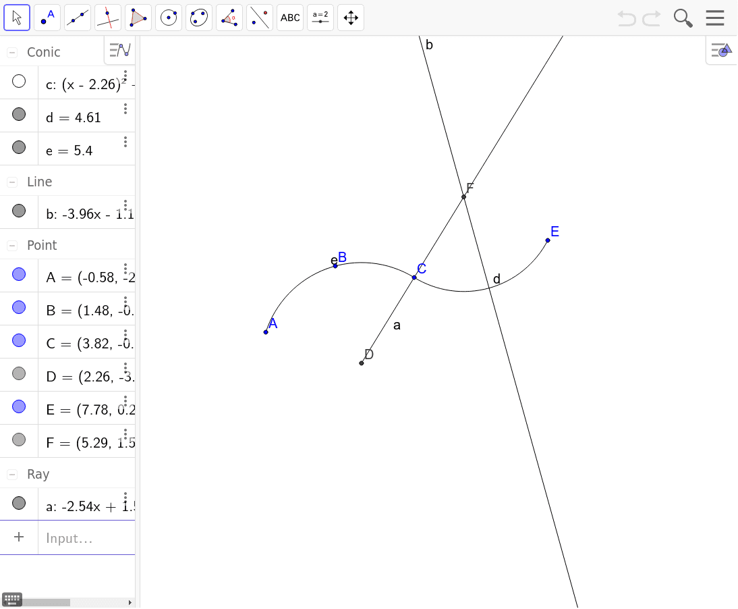Open the algebra view style bar
Viewport: 738px width, 609px height.
(x=119, y=50)
